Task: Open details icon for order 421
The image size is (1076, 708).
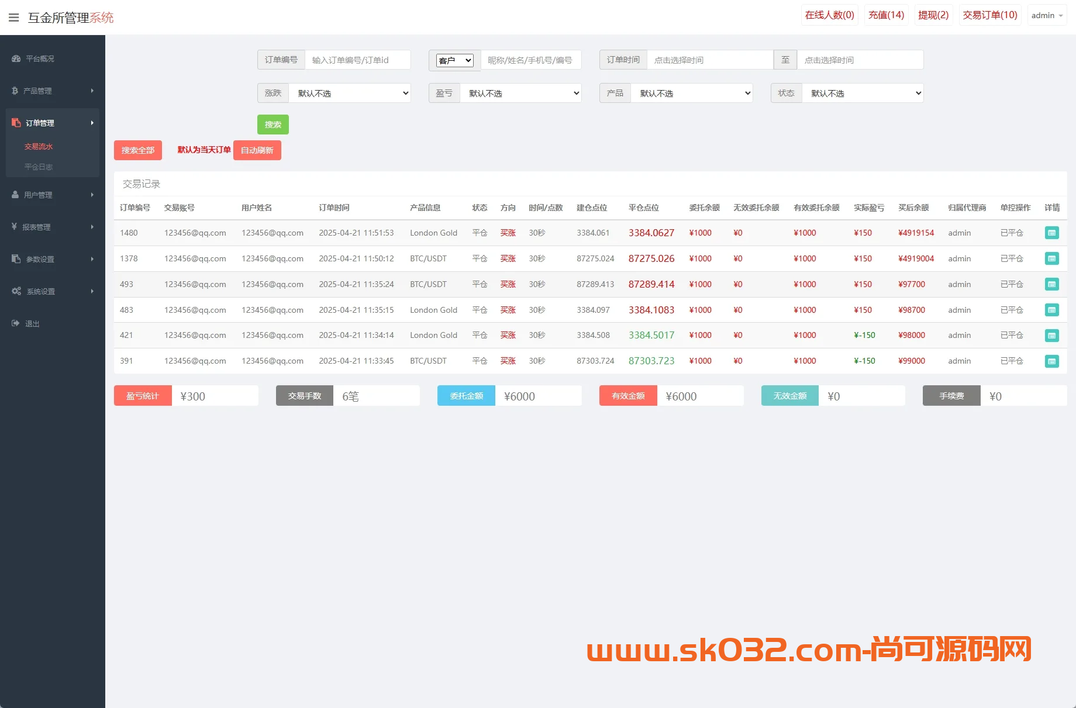Action: point(1051,336)
